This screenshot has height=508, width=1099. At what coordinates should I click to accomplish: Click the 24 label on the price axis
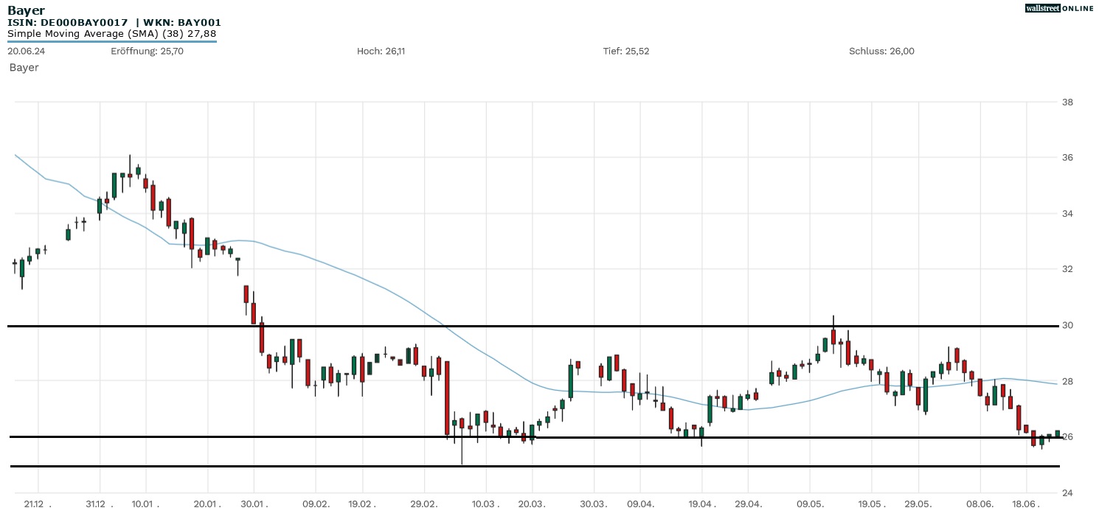click(x=1067, y=493)
